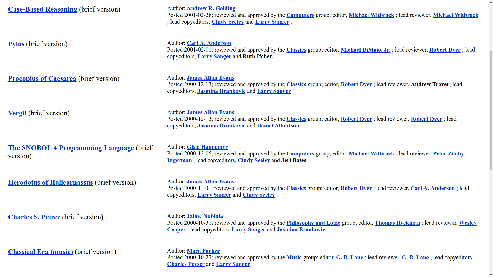Image resolution: width=493 pixels, height=277 pixels.
Task: Click author James Allan Evans in Procopius entry
Action: (x=210, y=78)
